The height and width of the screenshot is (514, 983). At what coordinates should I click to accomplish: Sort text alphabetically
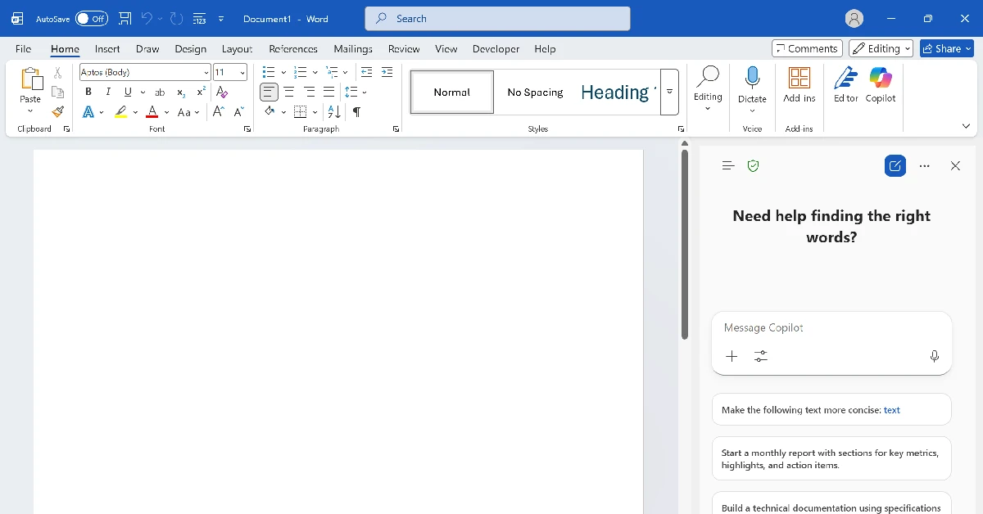pos(333,111)
